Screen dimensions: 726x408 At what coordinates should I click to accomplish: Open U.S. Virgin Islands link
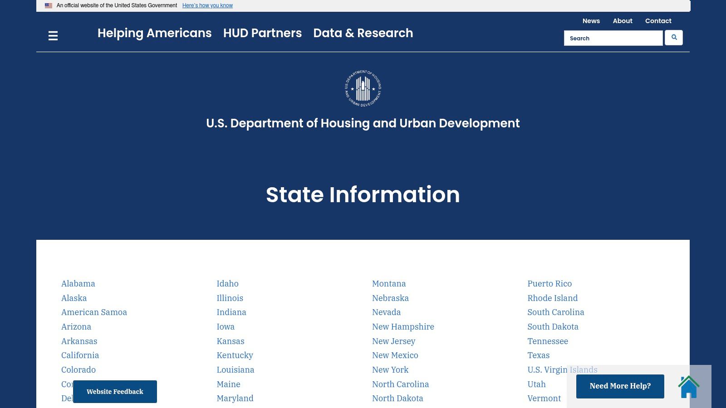562,370
